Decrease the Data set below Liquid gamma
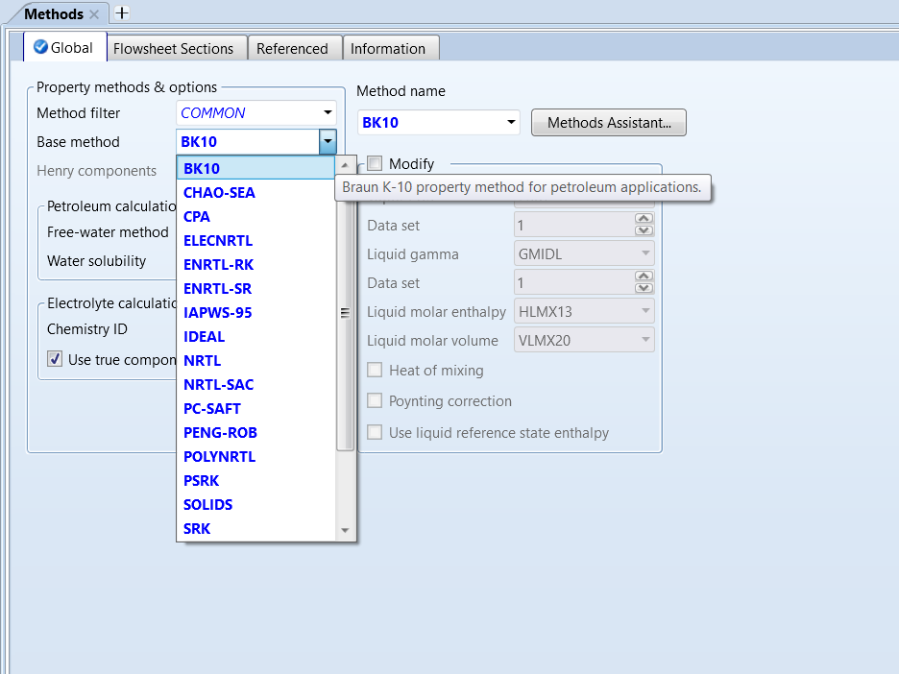 click(644, 288)
